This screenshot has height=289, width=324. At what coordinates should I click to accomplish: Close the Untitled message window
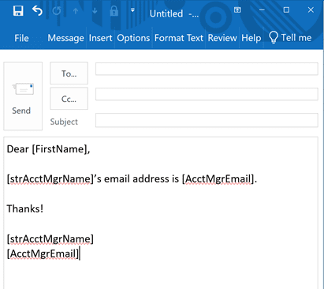point(311,10)
